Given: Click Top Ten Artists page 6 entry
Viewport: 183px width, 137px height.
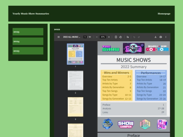Looking at the screenshot, I should [117, 80].
